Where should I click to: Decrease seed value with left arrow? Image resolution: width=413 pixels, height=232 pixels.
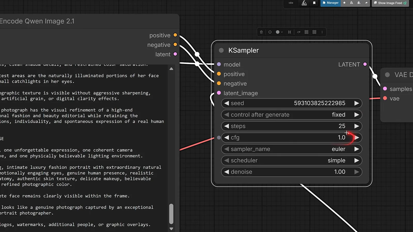coord(227,103)
